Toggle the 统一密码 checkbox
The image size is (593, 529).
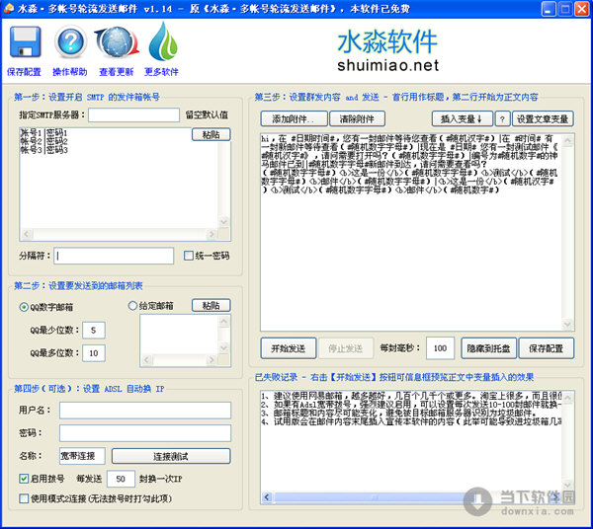tap(189, 256)
